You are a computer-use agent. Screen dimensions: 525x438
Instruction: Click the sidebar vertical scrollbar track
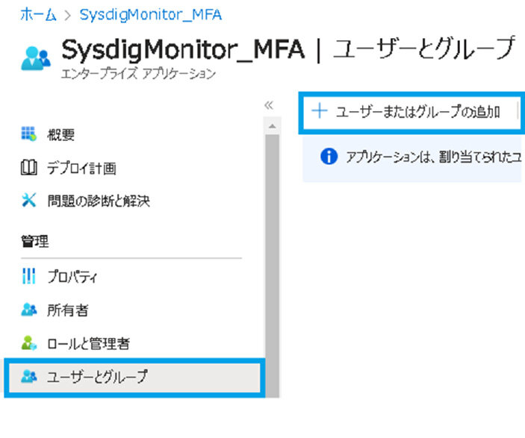272,261
